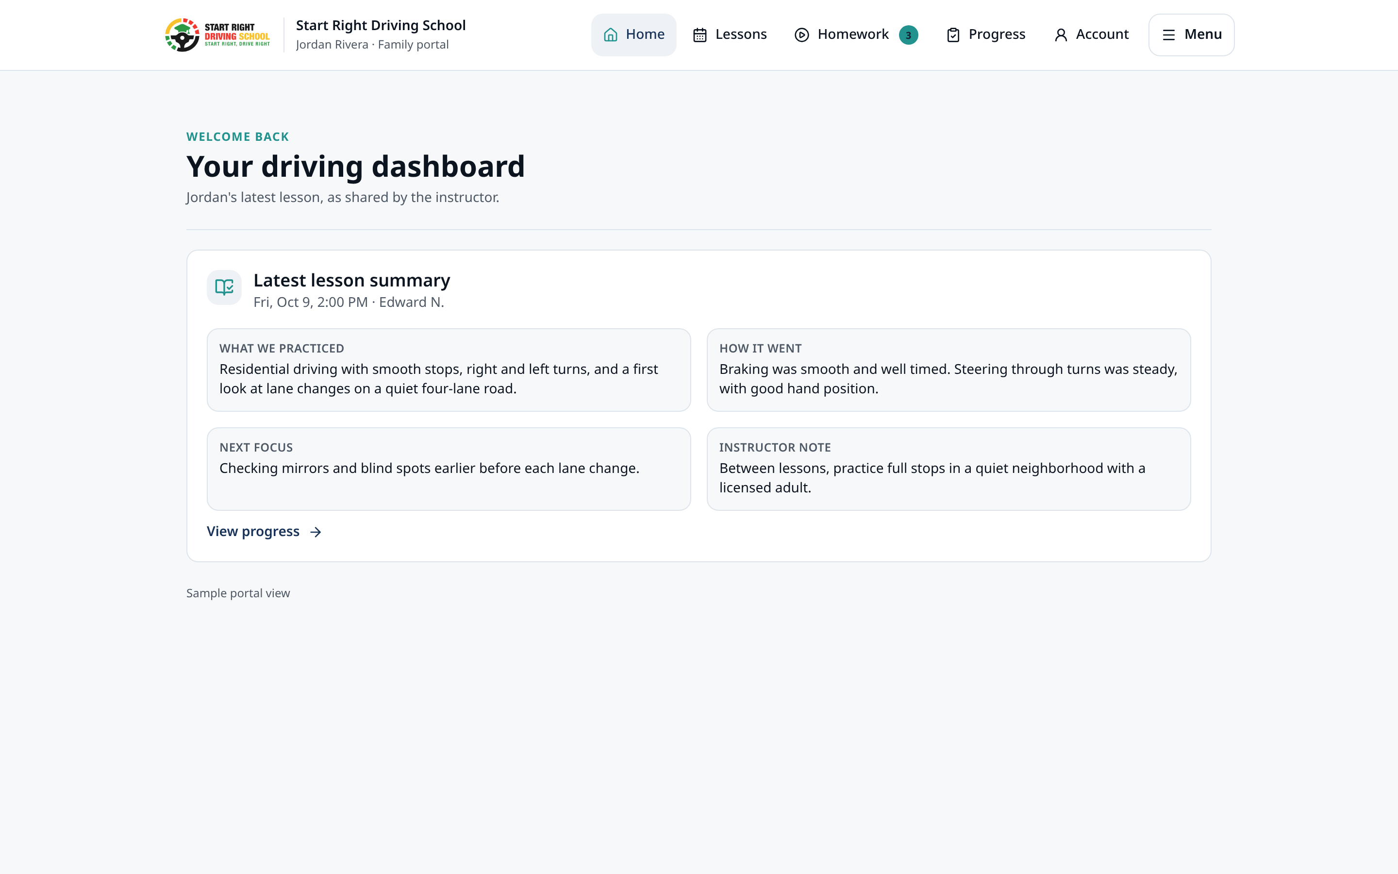Click the clipboard icon next to Progress
The image size is (1398, 874).
click(953, 35)
